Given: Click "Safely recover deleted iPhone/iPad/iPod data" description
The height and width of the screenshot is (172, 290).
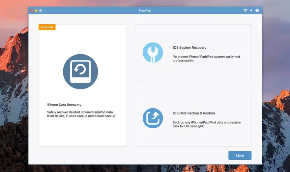Looking at the screenshot, I should 82,114.
